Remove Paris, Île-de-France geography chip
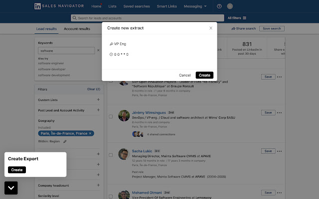Screen dimensions: 319x199 [90, 133]
